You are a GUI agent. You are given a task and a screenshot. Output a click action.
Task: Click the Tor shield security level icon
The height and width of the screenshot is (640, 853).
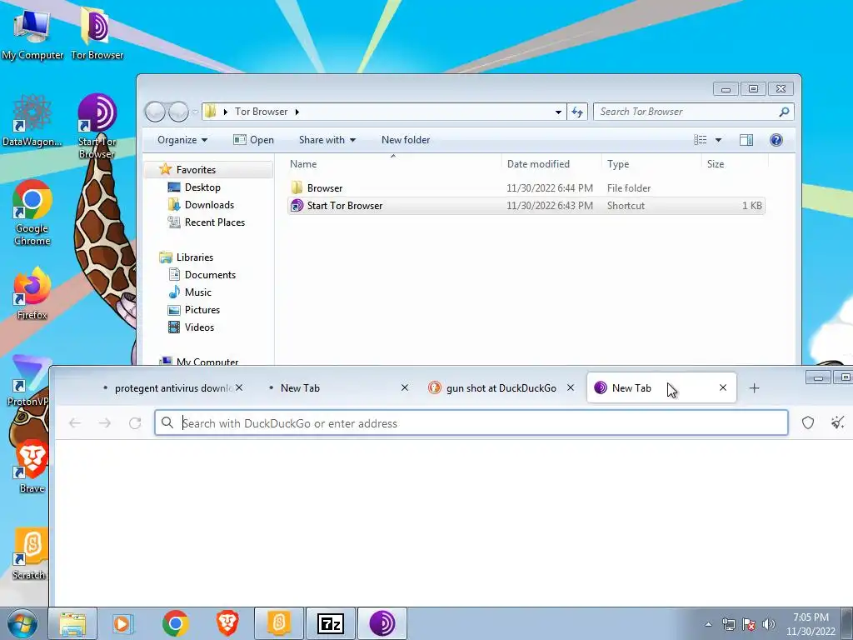pyautogui.click(x=808, y=422)
